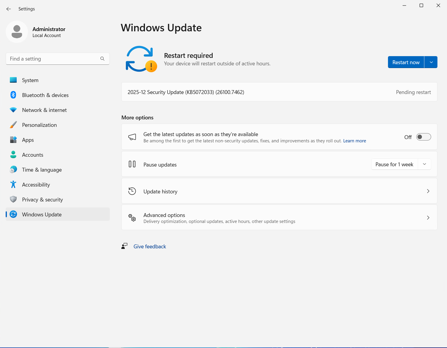This screenshot has height=348, width=447.
Task: Open Privacy & security settings
Action: pyautogui.click(x=58, y=199)
